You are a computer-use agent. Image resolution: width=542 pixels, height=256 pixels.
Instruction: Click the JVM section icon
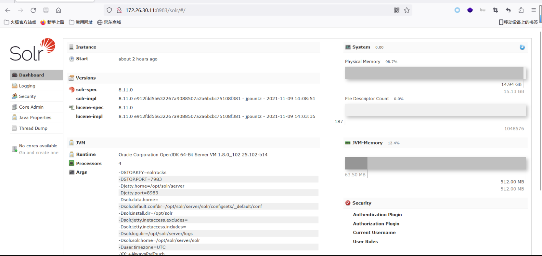71,142
